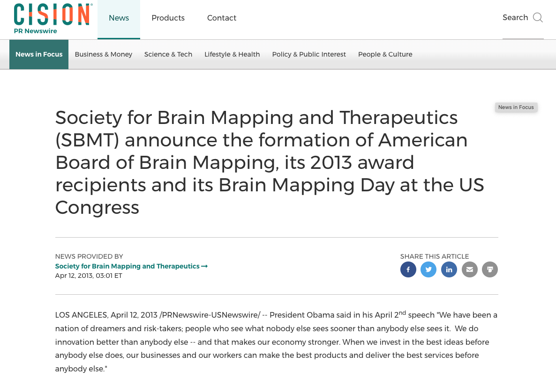This screenshot has height=385, width=556.
Task: Click the Cision PR Newswire logo
Action: 52,19
